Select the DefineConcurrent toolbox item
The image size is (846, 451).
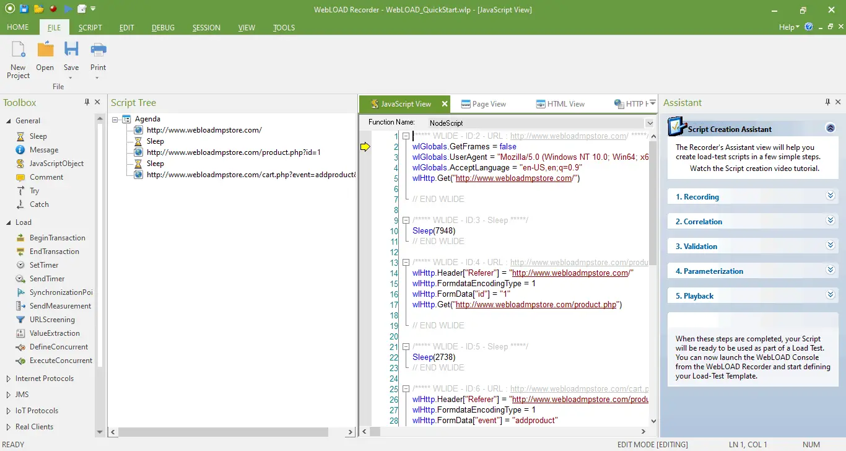click(58, 347)
